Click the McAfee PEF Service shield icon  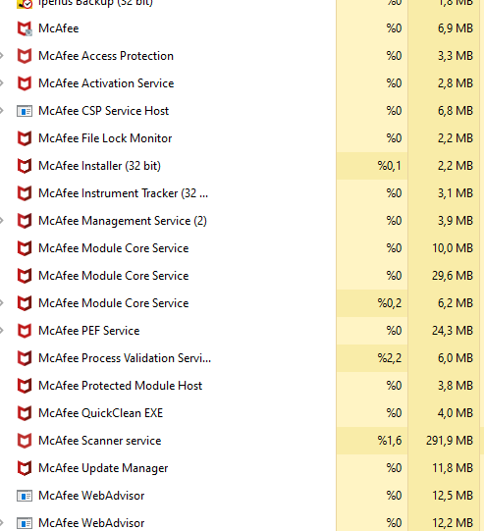[25, 331]
